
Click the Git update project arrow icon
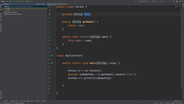click(164, 1)
